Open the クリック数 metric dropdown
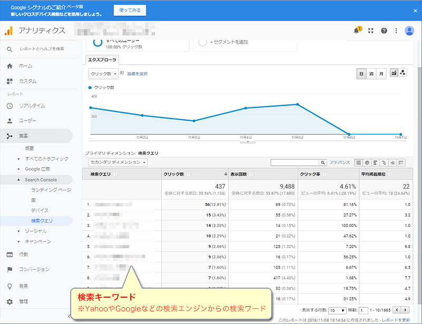Screen dimensions: 422x324 (103, 74)
